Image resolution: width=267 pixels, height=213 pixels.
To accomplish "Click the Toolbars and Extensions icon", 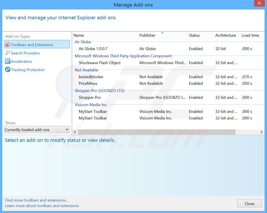I will pyautogui.click(x=8, y=45).
